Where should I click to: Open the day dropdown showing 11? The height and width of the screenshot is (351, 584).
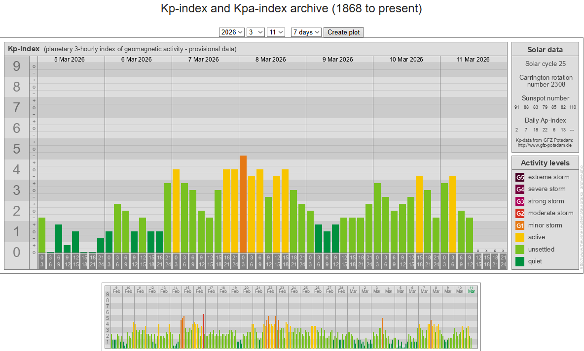(x=276, y=32)
